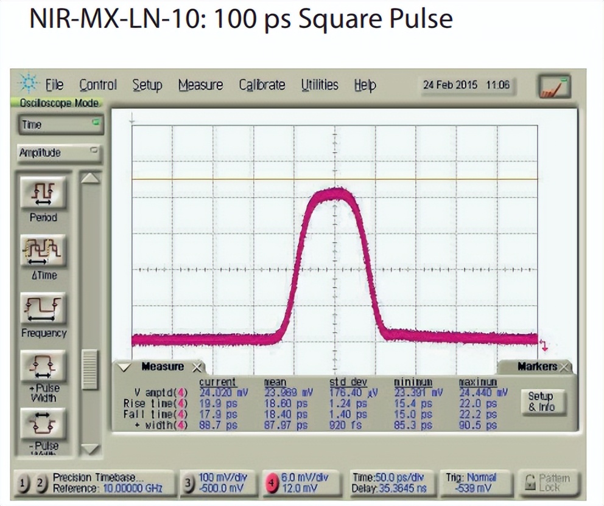The height and width of the screenshot is (506, 604).
Task: Click the Time 50.0 ps/div timebase button
Action: [x=390, y=483]
